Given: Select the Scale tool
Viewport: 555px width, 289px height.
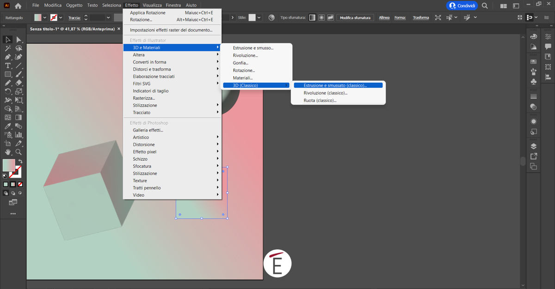Looking at the screenshot, I should pyautogui.click(x=18, y=91).
